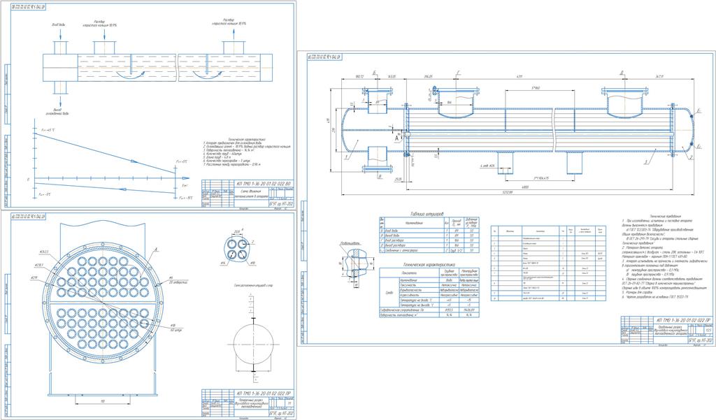Select the longitudinal section drawing sheet
Image resolution: width=716 pixels, height=420 pixels.
pos(506,198)
